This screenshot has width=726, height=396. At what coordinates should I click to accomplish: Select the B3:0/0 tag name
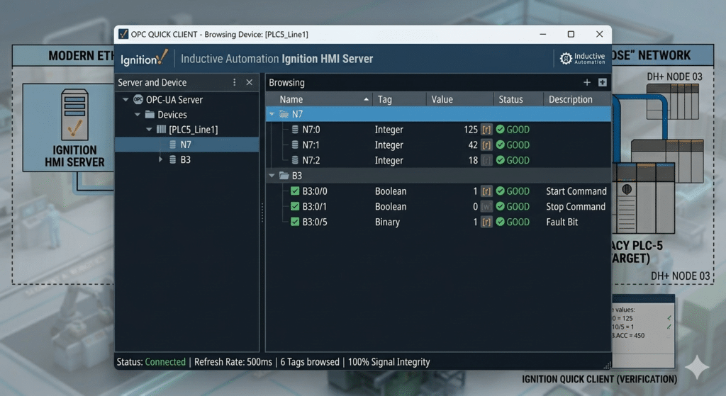coord(315,191)
